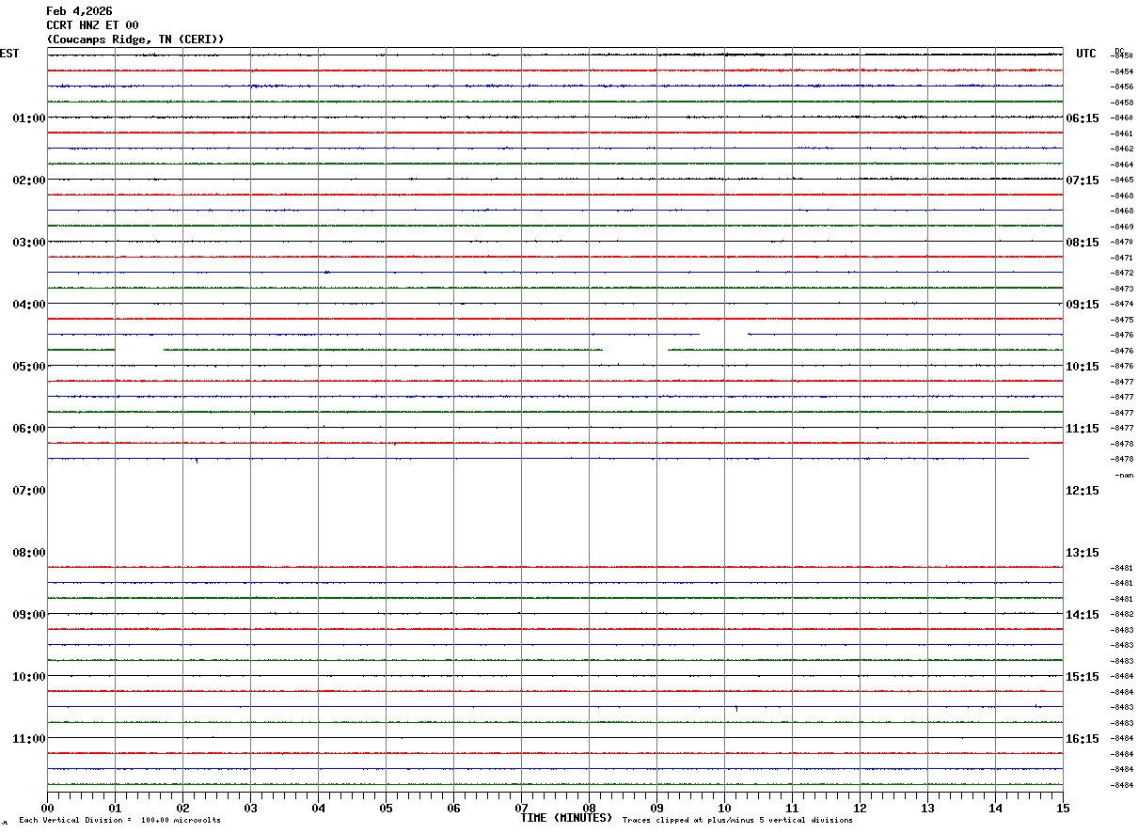Click minute 04 on the time axis

point(318,809)
